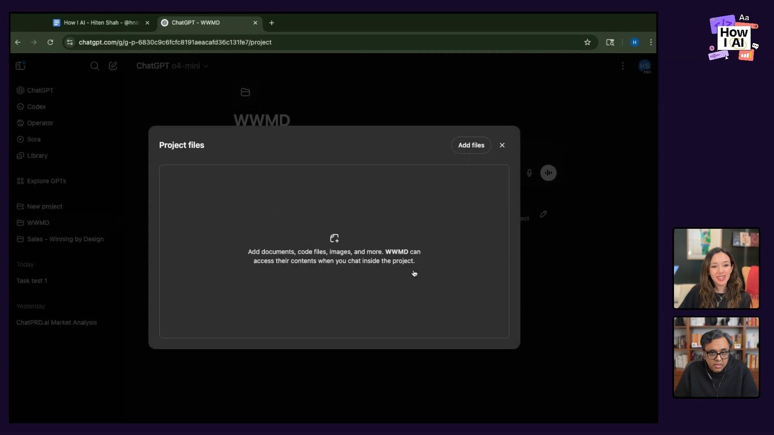
Task: Click the site information icon in address bar
Action: coord(70,42)
